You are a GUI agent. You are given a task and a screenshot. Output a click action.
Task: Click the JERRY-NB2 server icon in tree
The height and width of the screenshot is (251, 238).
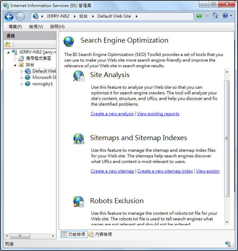(x=14, y=52)
